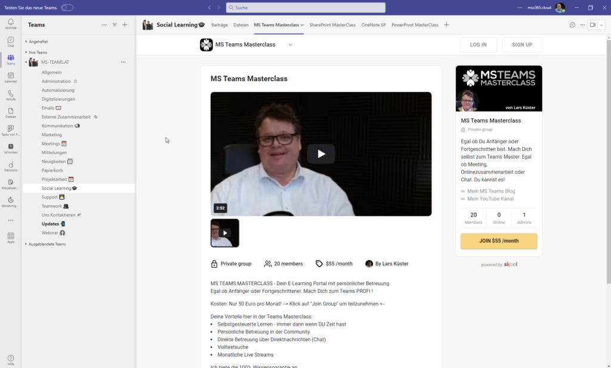Image resolution: width=611 pixels, height=368 pixels.
Task: Open the Automatisierung channel
Action: (x=58, y=90)
